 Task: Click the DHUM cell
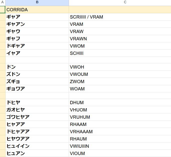point(120,103)
